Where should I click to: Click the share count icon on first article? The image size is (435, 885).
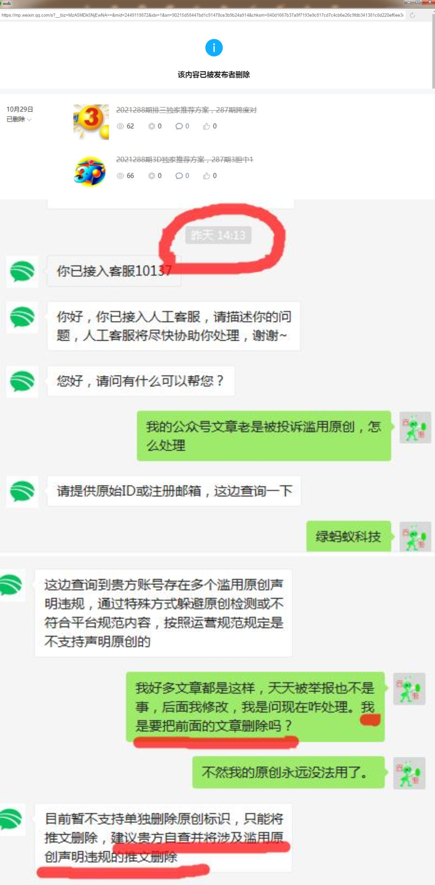coord(152,126)
